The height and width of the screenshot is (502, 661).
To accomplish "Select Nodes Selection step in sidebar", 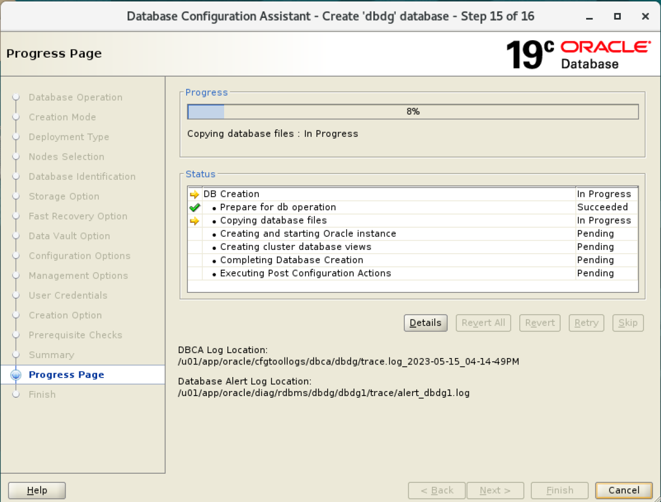I will point(67,157).
